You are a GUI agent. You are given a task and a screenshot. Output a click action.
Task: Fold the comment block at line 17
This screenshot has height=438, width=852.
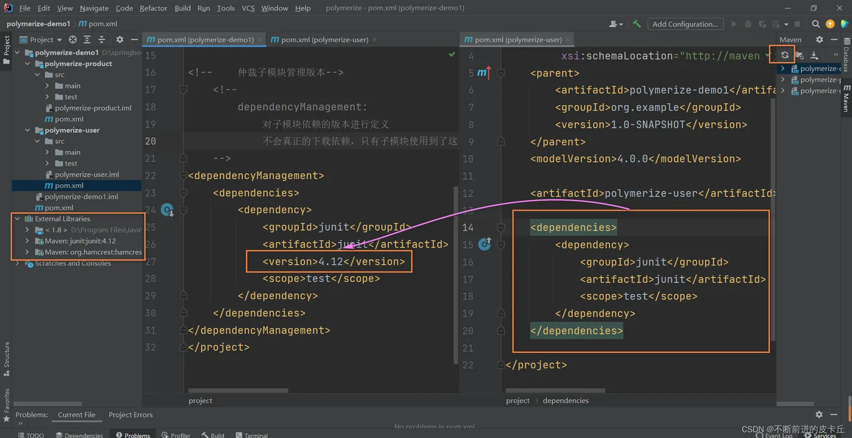click(x=183, y=90)
